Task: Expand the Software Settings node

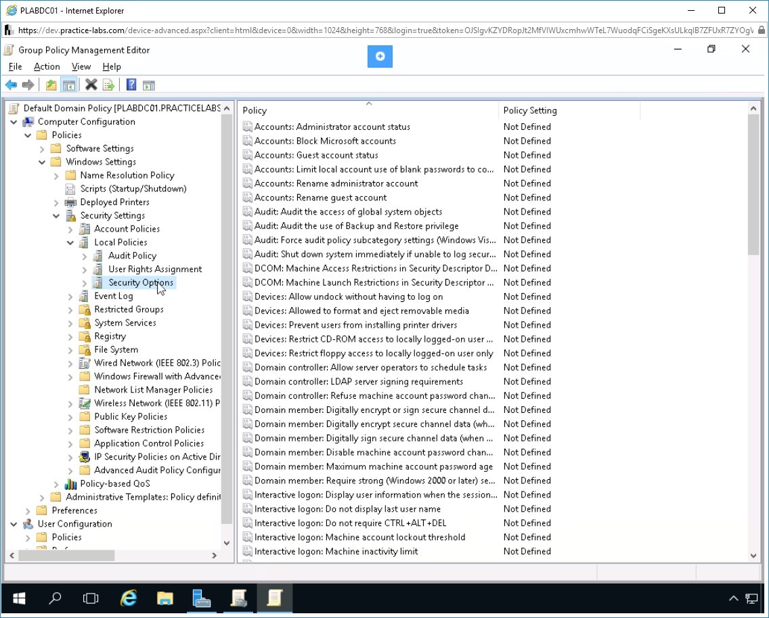Action: point(42,149)
